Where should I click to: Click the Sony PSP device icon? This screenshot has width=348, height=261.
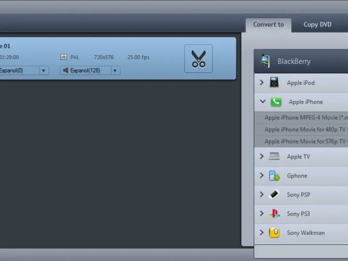(274, 194)
